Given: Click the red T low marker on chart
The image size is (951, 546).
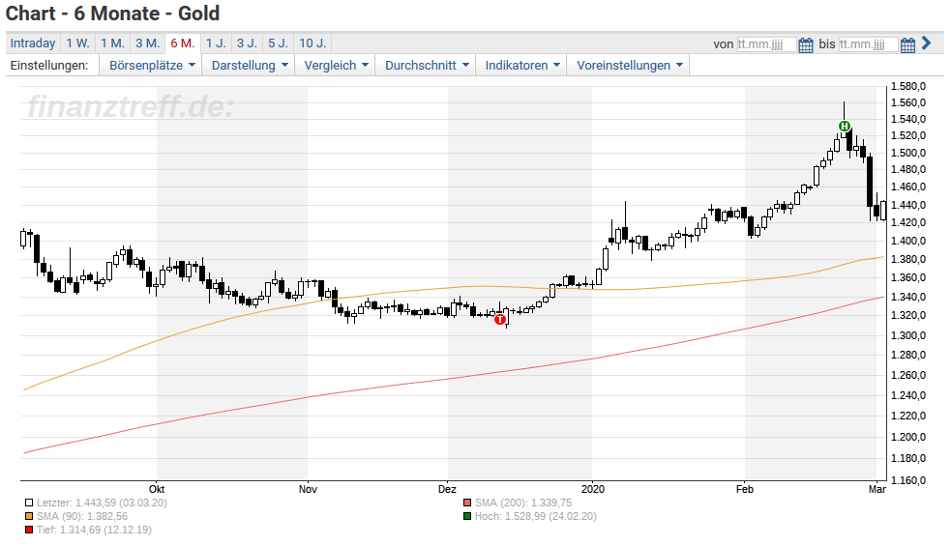Looking at the screenshot, I should [x=500, y=319].
